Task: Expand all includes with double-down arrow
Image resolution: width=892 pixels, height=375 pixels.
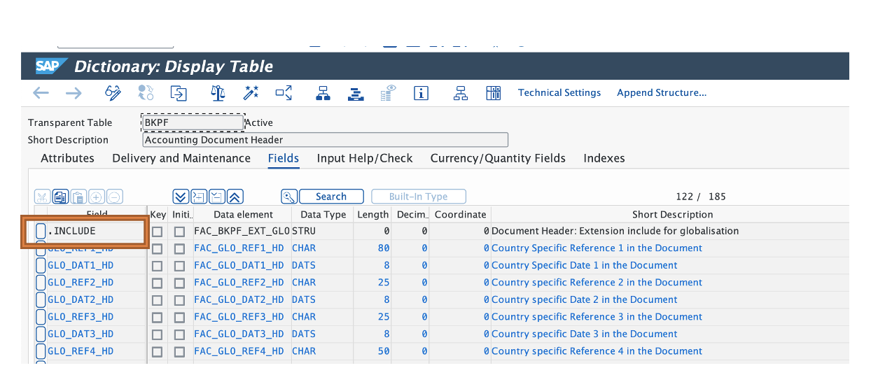Action: pos(181,197)
